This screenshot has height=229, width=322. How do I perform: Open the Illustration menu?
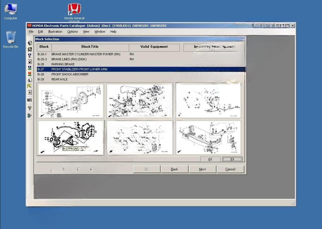55,32
